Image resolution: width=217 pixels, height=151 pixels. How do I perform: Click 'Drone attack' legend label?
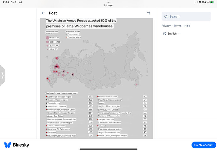pos(73,34)
